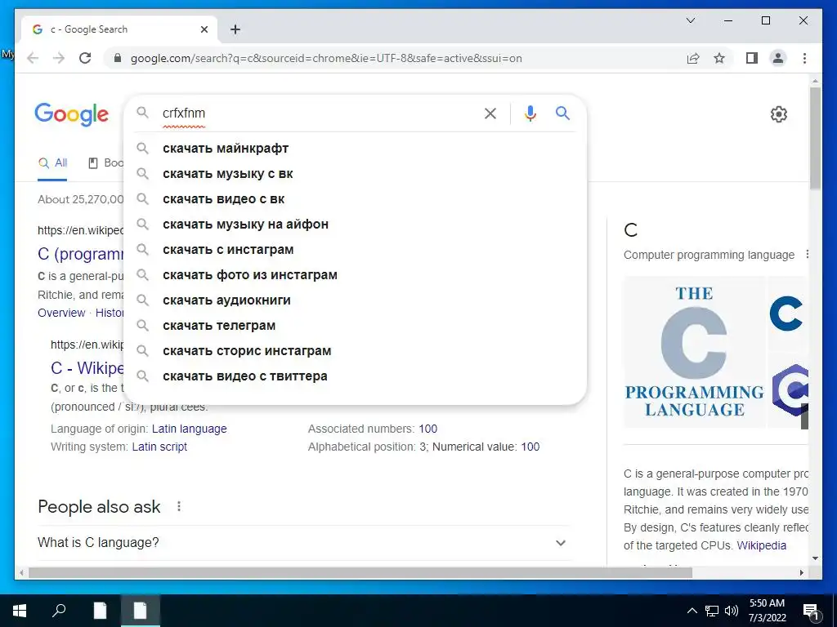Screen dimensions: 837x627
Task: Click Associated numbers '100' link
Action: tap(427, 429)
